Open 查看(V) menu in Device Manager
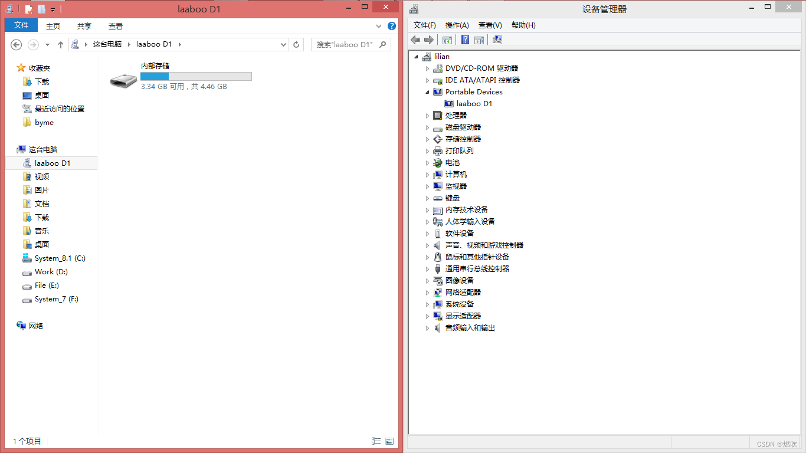Image resolution: width=806 pixels, height=453 pixels. pos(490,25)
